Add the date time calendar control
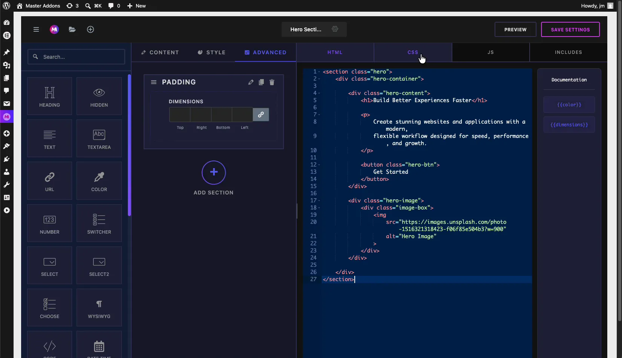Screen dimensions: 622x358 pyautogui.click(x=99, y=345)
